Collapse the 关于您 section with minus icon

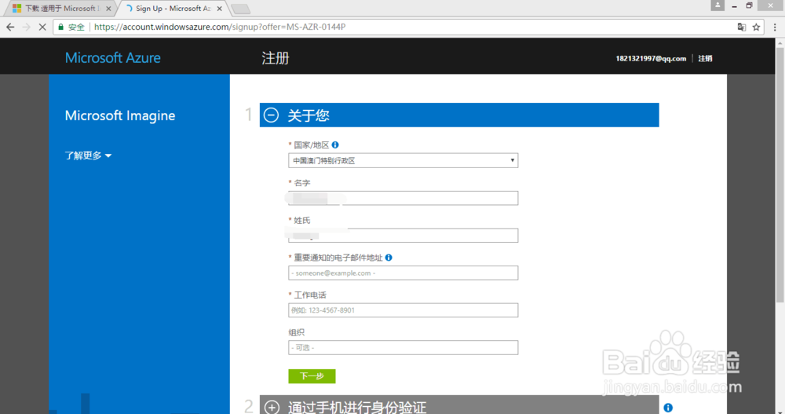[272, 115]
